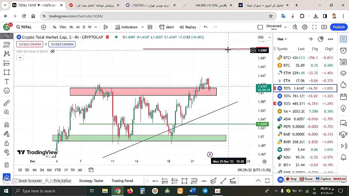Viewport: 349px width, 196px height.
Task: Change the candlestick chart type
Action: [x=106, y=27]
